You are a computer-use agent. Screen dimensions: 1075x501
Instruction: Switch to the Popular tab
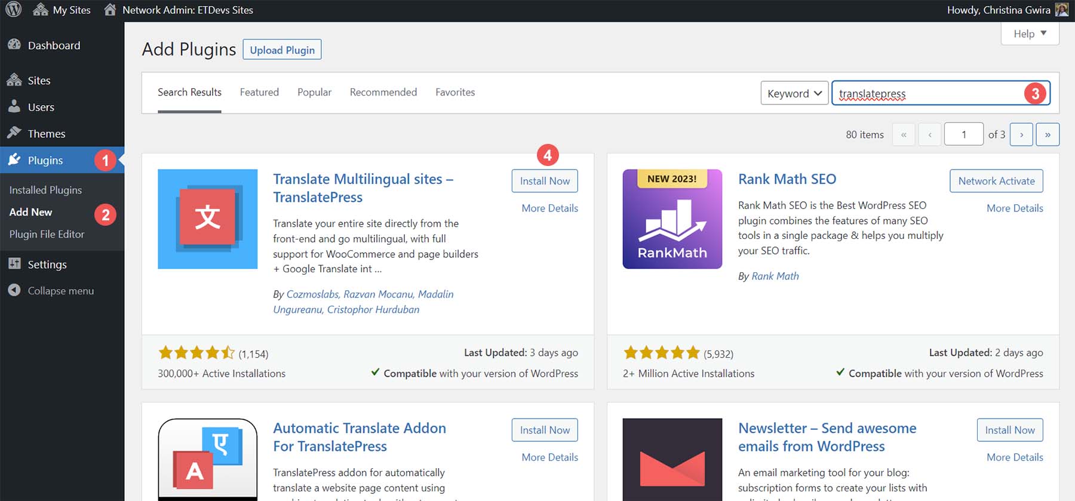tap(314, 92)
